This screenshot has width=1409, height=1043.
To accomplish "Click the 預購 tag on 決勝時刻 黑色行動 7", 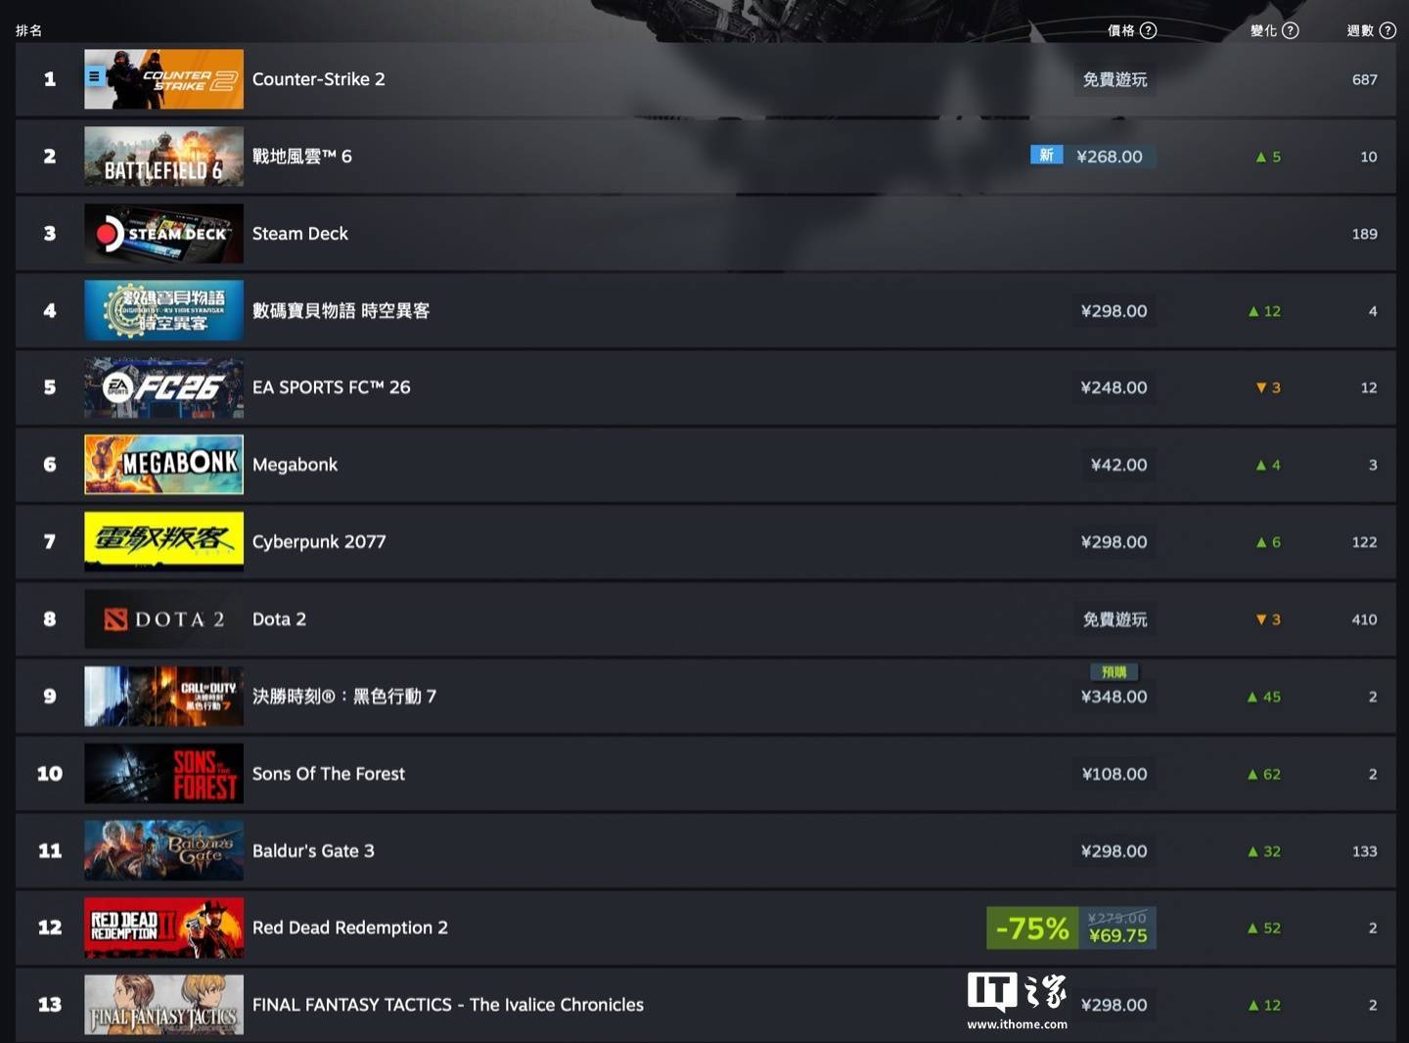I will (1114, 672).
